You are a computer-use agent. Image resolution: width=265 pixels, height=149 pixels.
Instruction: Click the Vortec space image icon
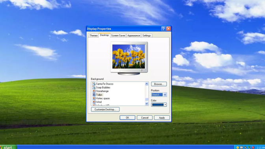[x=94, y=98]
